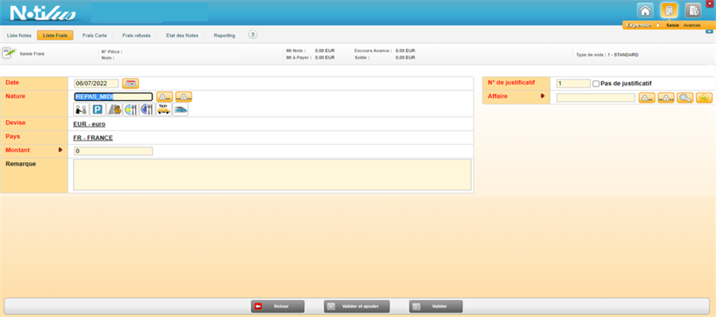Expand the Expense menu arrow

coord(659,26)
